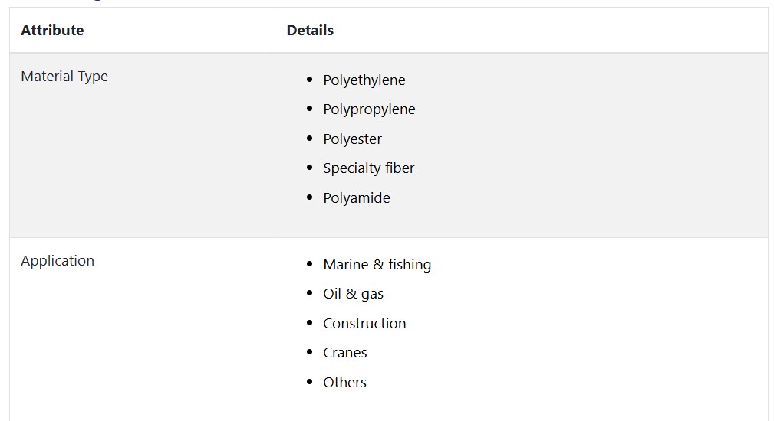Click the Oil & gas item

[x=354, y=294]
